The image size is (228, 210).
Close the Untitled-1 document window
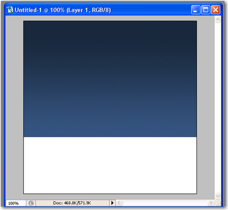215,10
